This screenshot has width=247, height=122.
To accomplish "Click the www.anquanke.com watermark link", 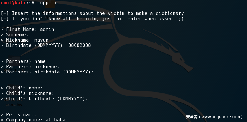I will coord(221,117).
